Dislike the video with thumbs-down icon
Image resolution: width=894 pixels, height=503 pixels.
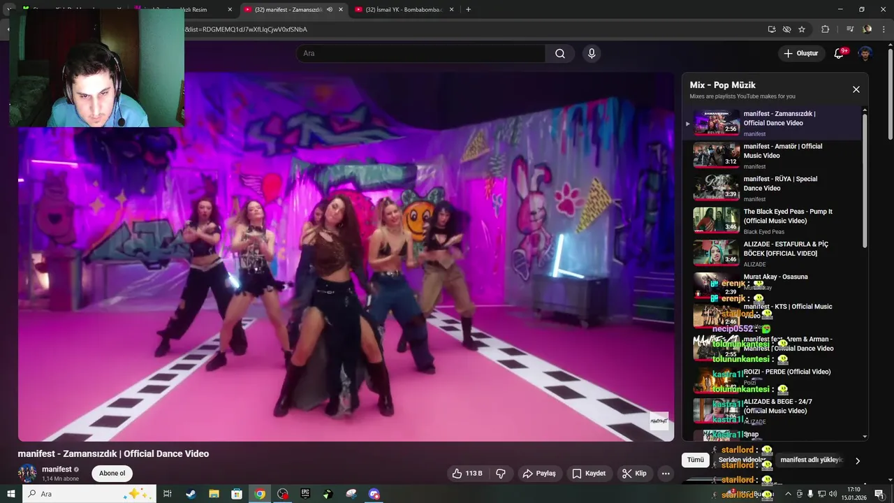click(501, 474)
